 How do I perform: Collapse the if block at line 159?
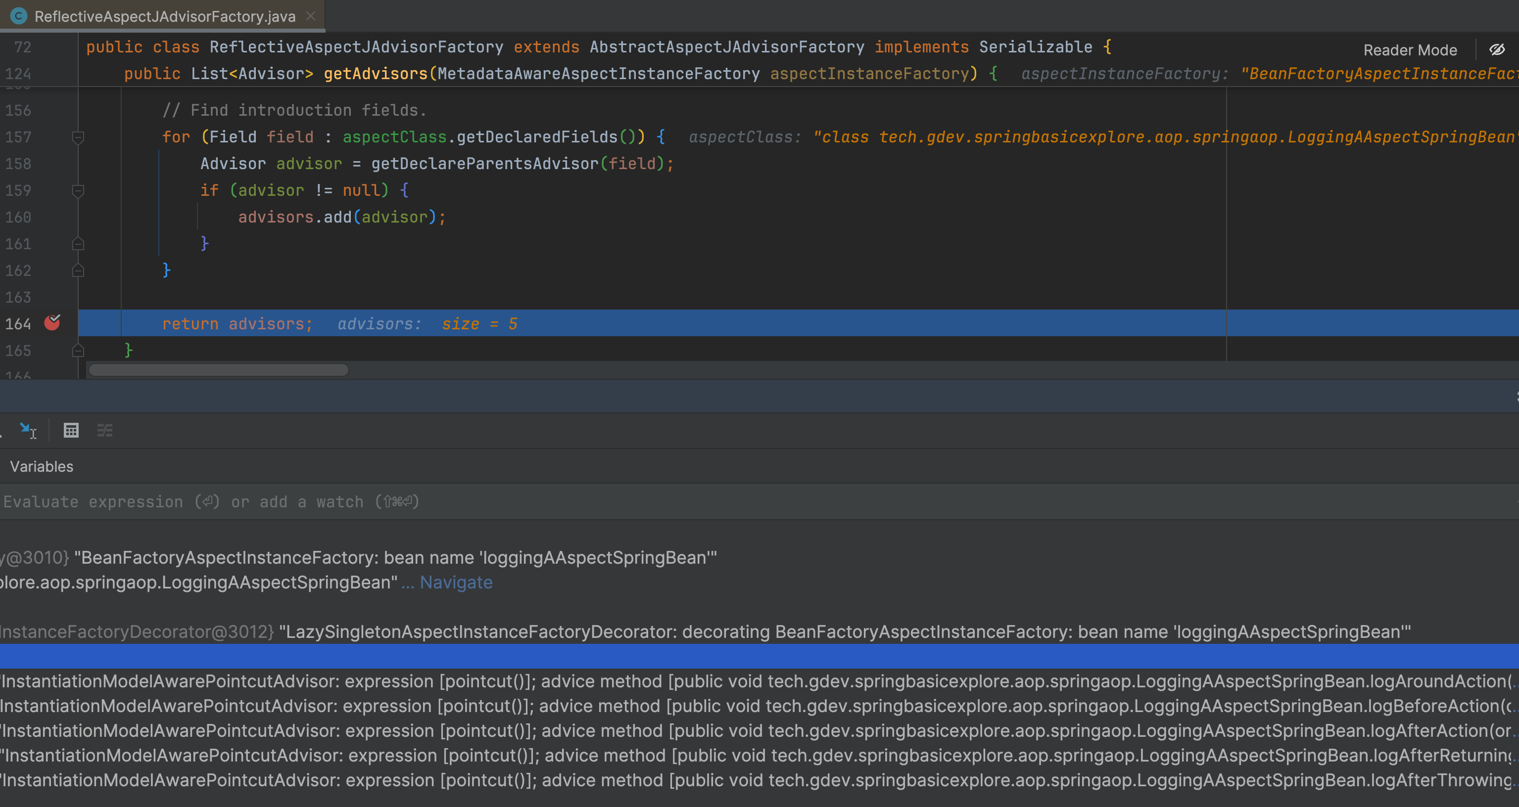78,190
